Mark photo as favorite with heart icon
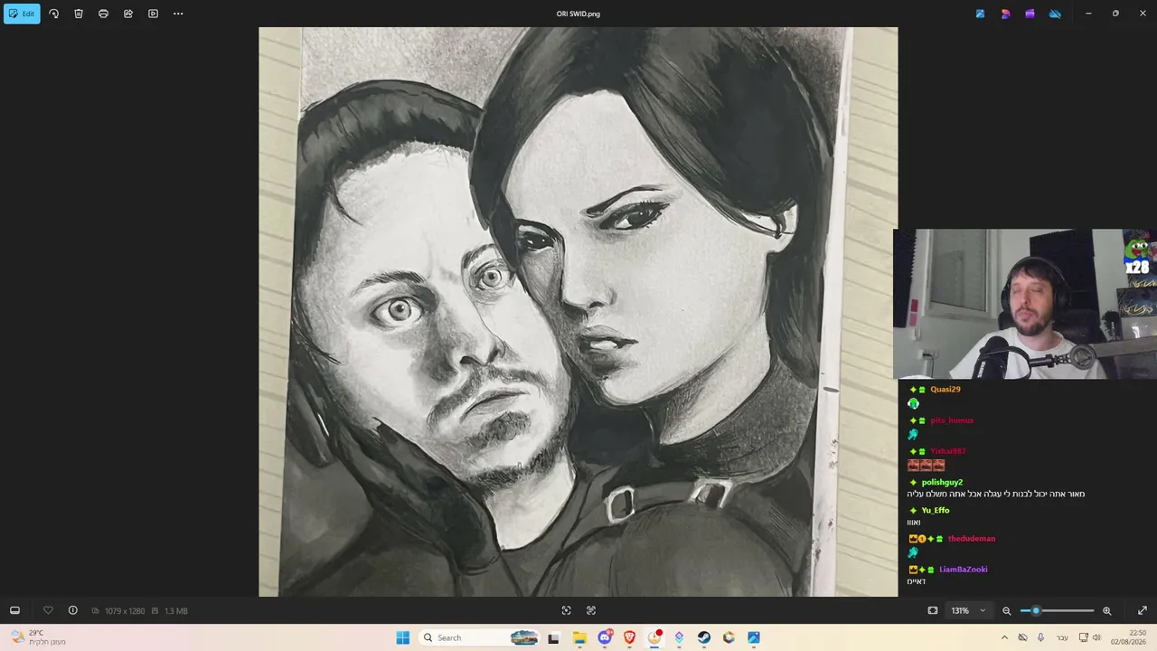 click(x=48, y=610)
